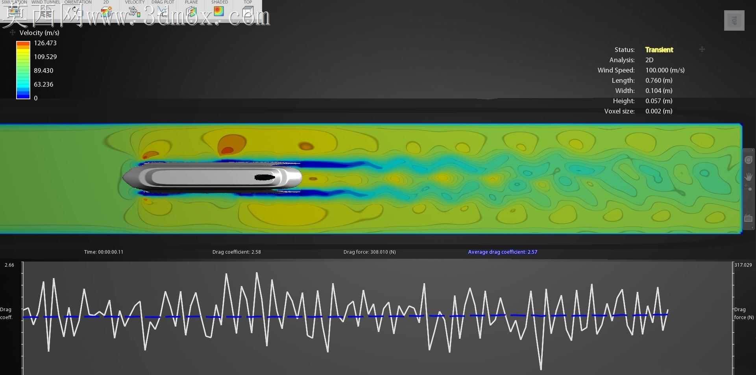Click the 63.236 legend value
Viewport: 756px width, 375px height.
(43, 84)
